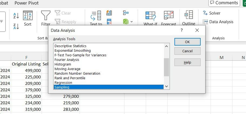246x114 pixels.
Task: Expand the Outline group
Action: tap(188, 18)
